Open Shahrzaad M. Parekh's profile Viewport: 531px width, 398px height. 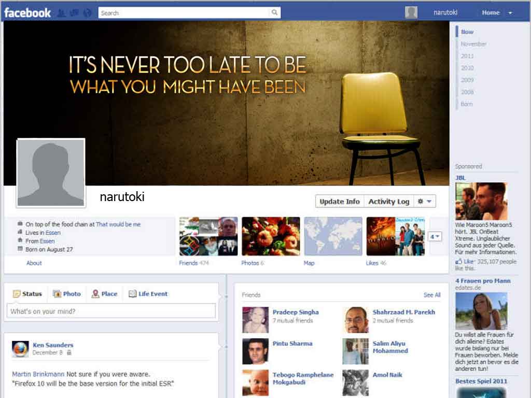pyautogui.click(x=403, y=312)
